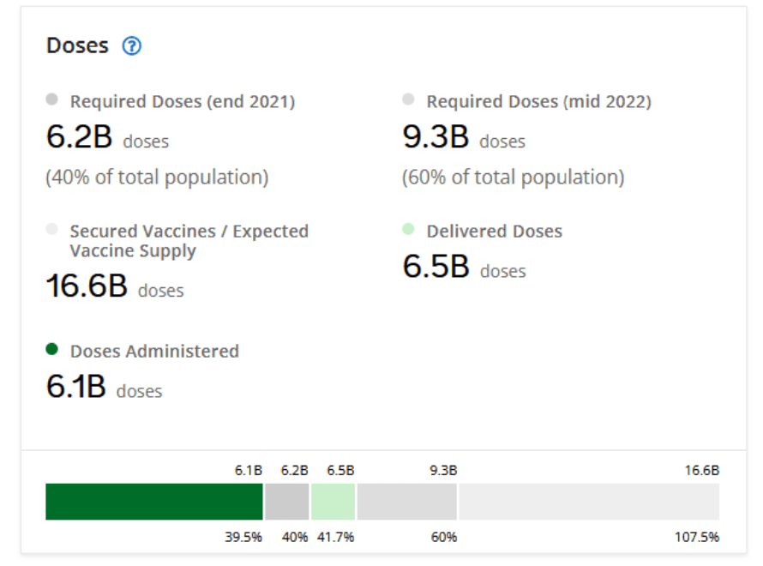Click the Secured Vaccines / Expected Vaccine Supply label
The height and width of the screenshot is (566, 763).
[189, 241]
